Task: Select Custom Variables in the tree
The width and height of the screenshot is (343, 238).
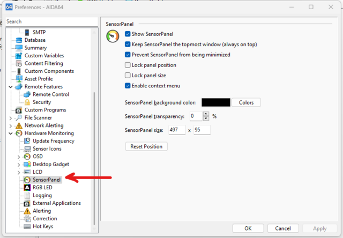Action: tap(44, 56)
